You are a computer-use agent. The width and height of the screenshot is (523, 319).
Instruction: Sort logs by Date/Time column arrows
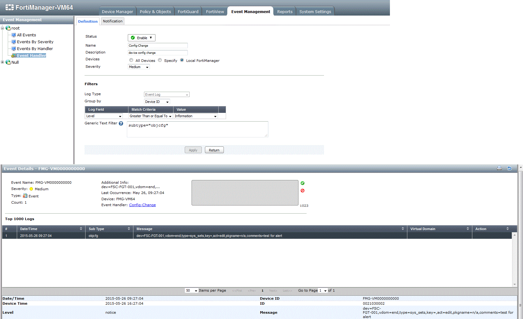coord(81,229)
